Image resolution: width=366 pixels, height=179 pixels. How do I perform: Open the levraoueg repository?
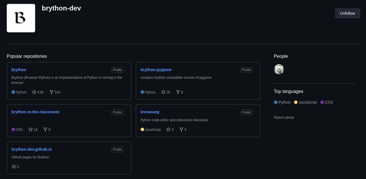150,112
